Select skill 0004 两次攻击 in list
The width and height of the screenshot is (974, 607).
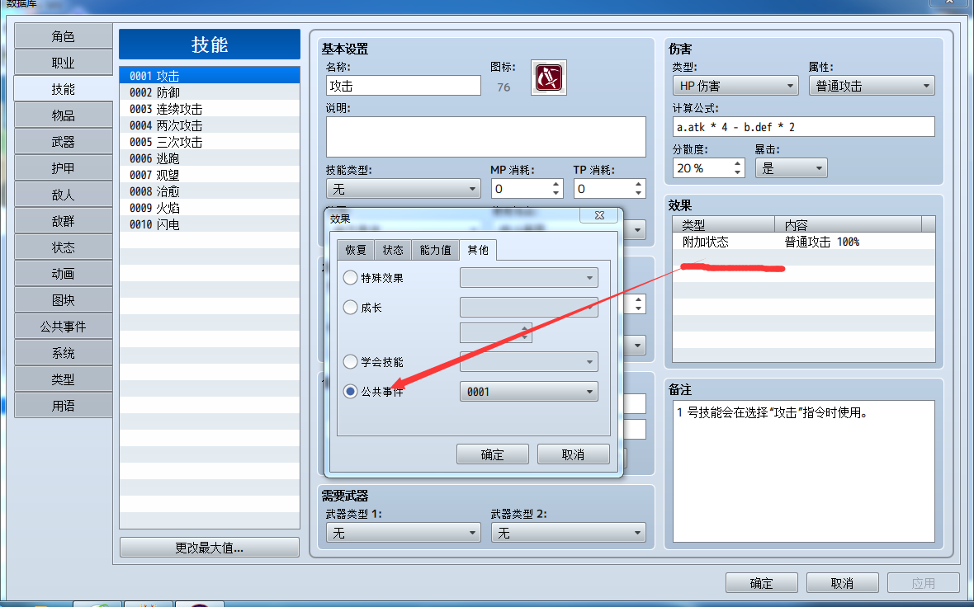(210, 125)
